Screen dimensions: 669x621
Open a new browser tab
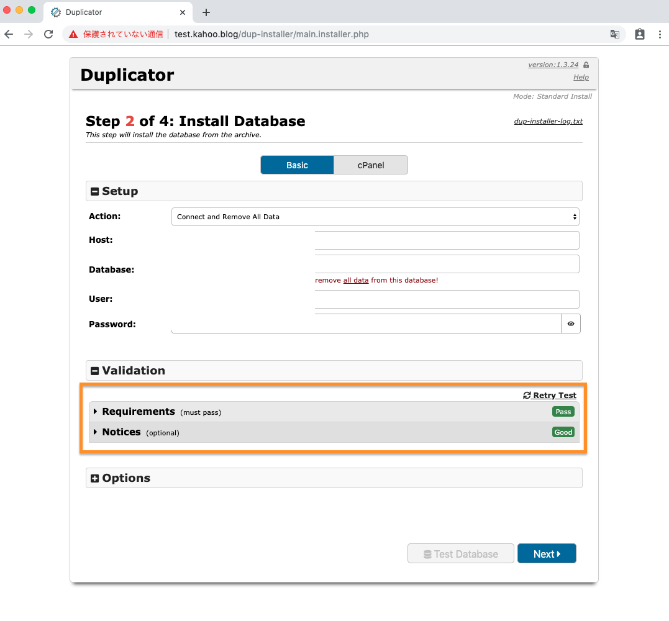coord(206,12)
